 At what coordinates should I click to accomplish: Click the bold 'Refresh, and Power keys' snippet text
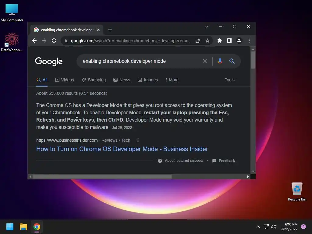tap(65, 120)
